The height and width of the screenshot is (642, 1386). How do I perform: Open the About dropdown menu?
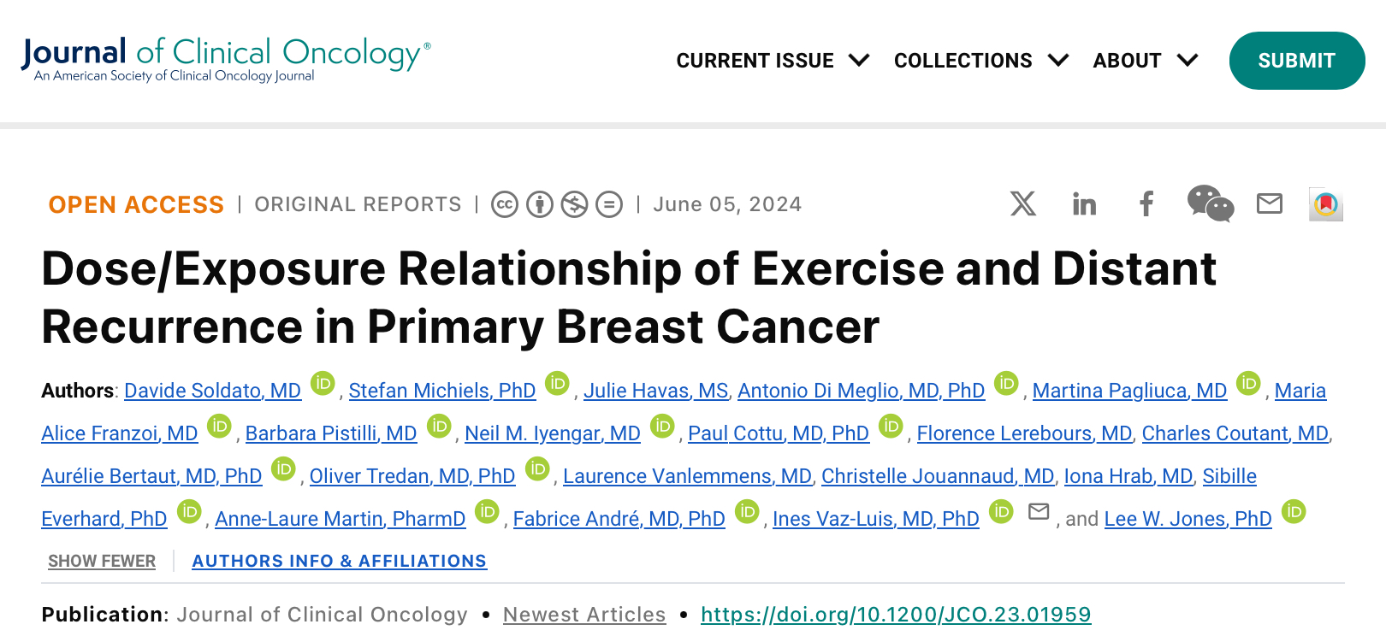pyautogui.click(x=1146, y=61)
